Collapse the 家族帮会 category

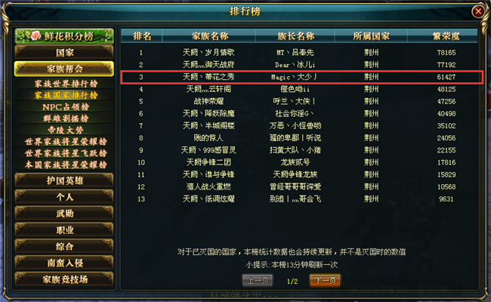tap(64, 69)
